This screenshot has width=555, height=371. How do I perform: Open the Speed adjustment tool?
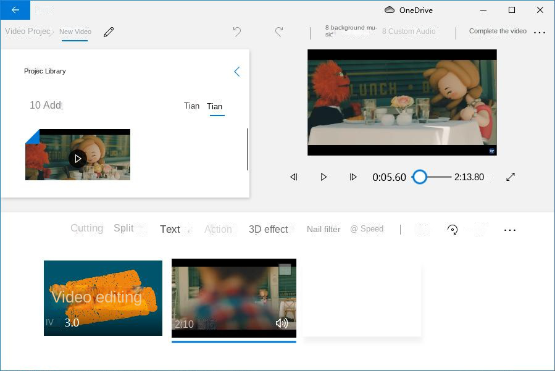[367, 228]
